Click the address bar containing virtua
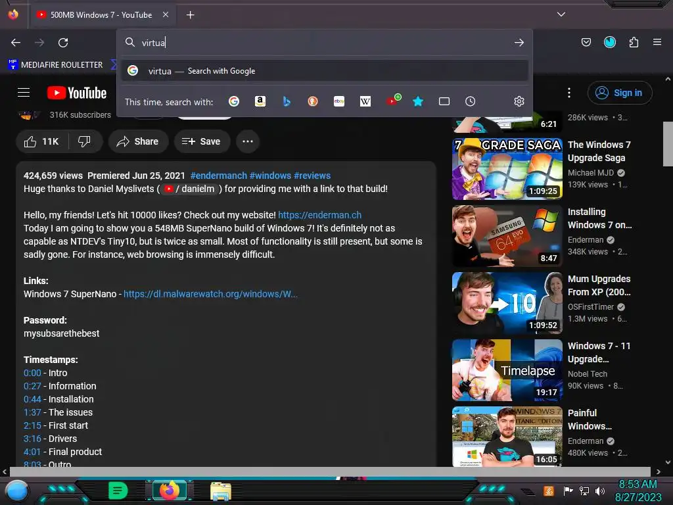This screenshot has height=505, width=673. [x=326, y=43]
